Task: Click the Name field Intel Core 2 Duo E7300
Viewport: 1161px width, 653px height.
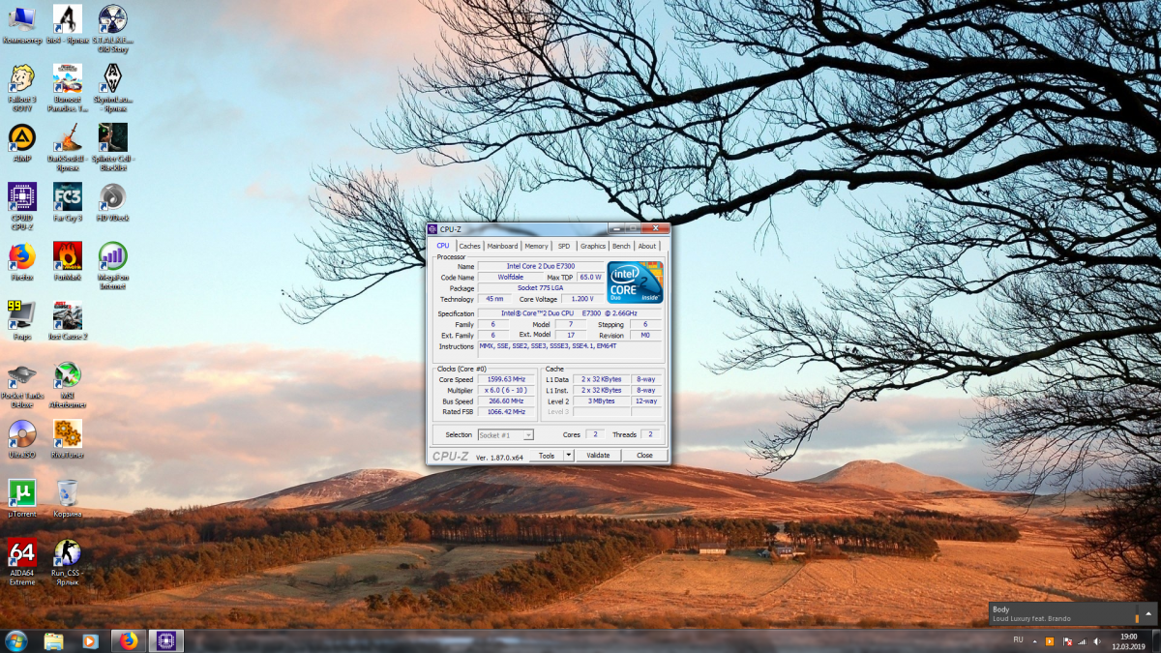Action: (541, 266)
